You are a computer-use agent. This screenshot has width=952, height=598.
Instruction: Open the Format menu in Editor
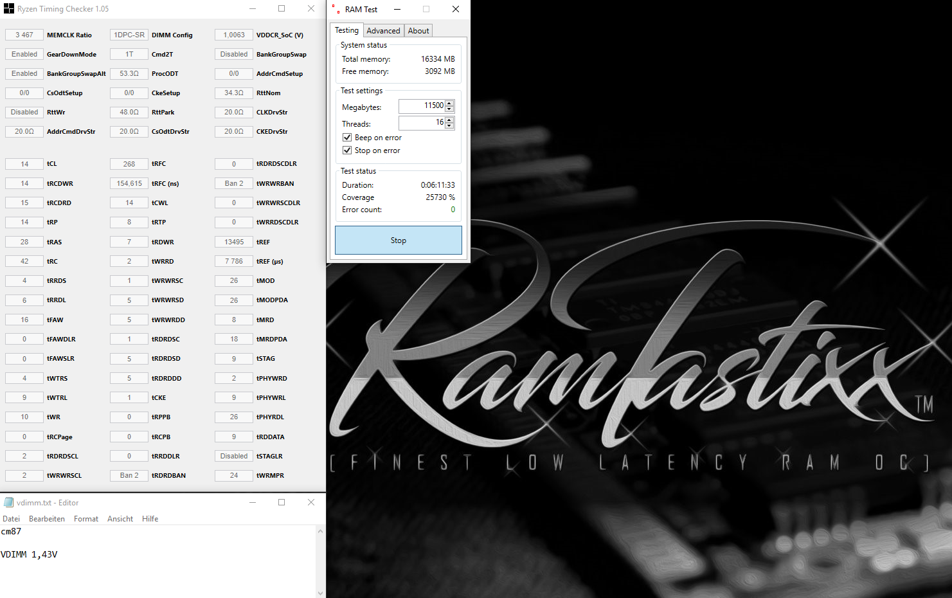coord(86,519)
